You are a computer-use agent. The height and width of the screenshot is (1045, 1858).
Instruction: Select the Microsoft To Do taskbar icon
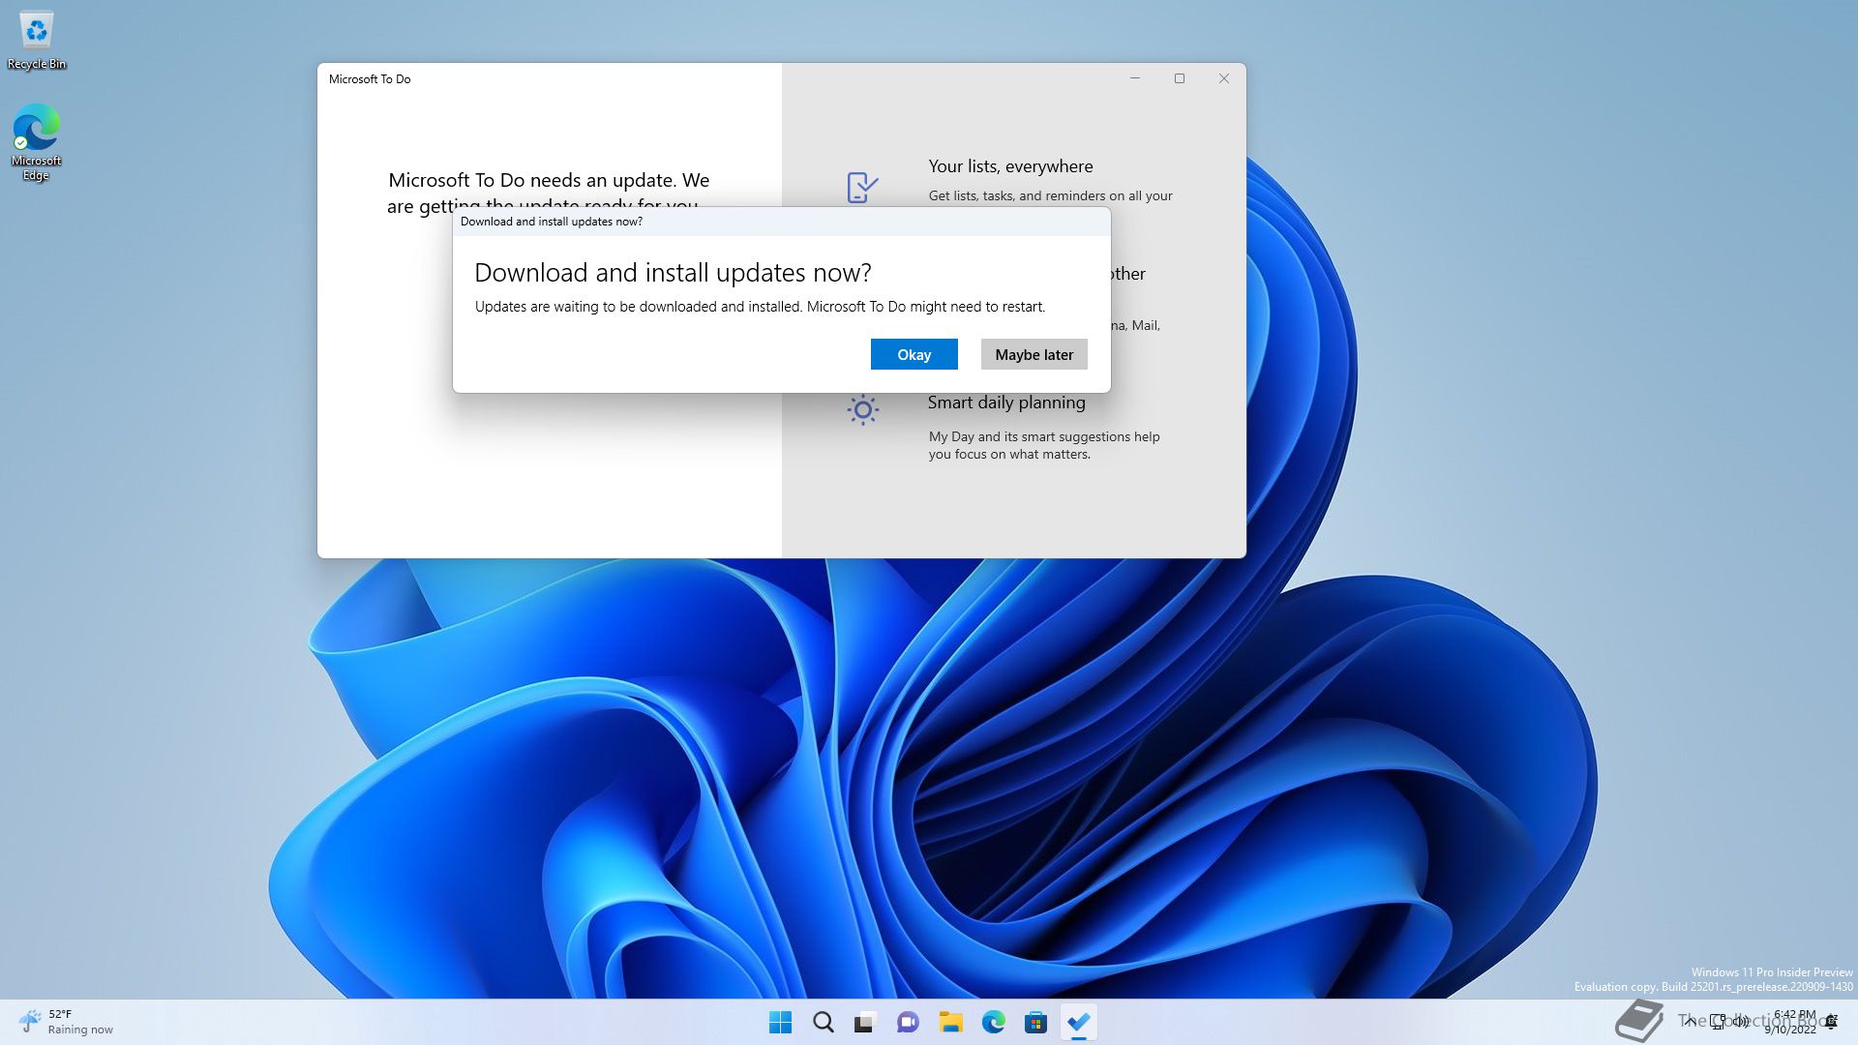point(1078,1022)
